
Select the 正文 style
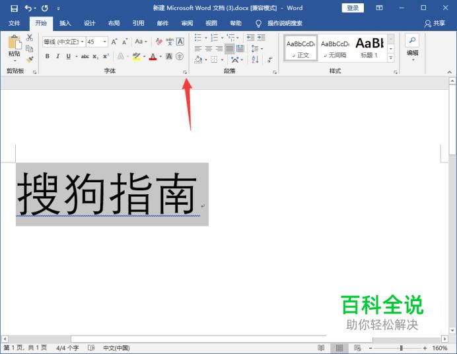(x=300, y=48)
